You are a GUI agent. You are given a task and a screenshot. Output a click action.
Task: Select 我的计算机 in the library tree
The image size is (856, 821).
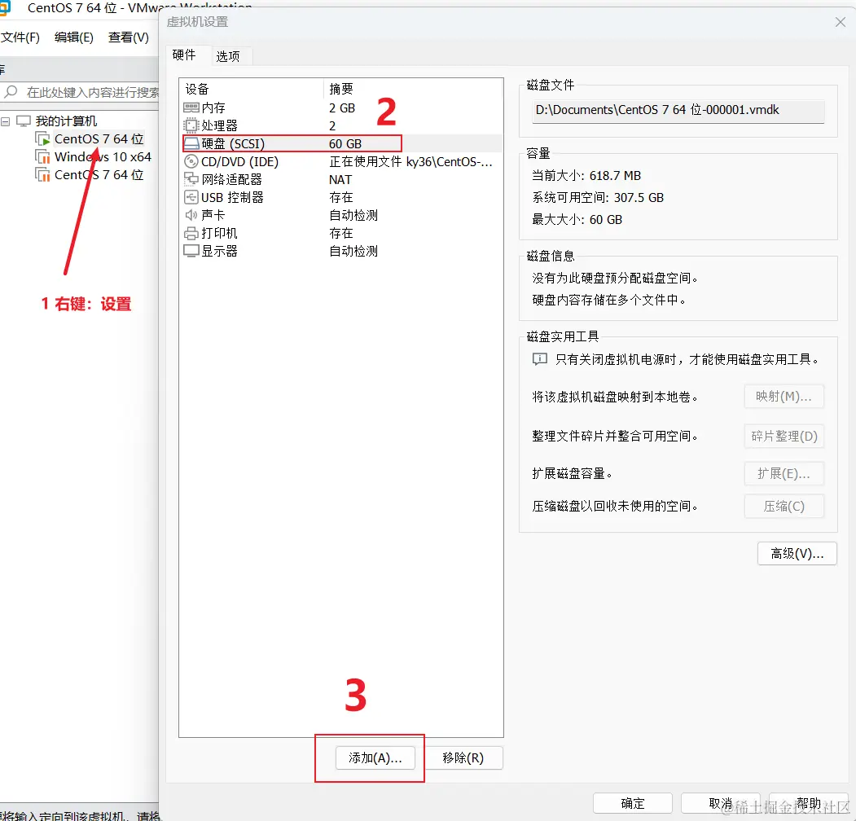(x=66, y=121)
